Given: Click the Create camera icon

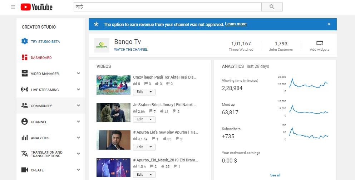Looking at the screenshot, I should tap(25, 170).
